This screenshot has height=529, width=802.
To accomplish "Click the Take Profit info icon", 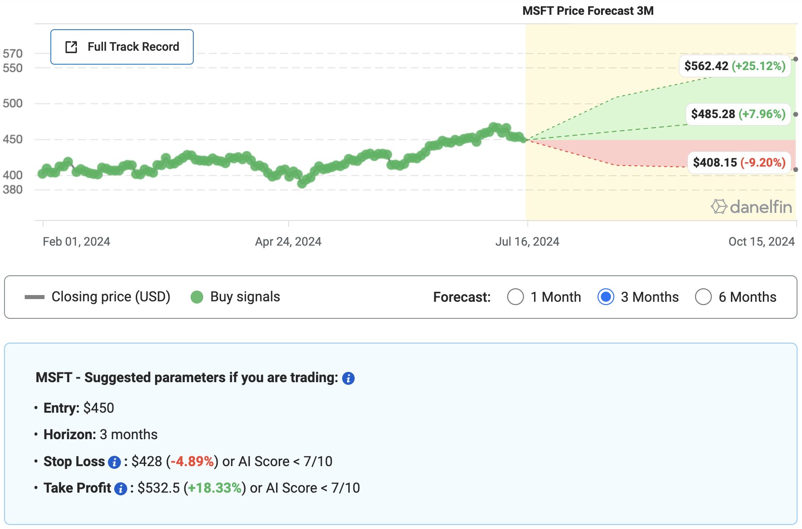I will (120, 489).
